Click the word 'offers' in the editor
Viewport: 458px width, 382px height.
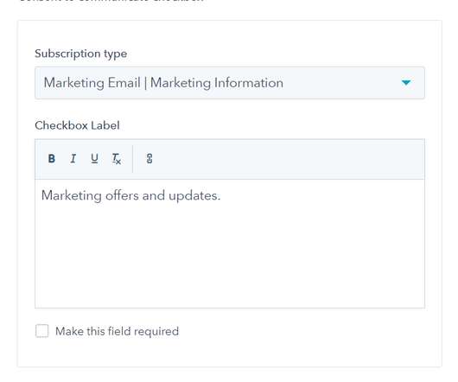pos(122,195)
